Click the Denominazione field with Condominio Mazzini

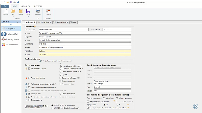[63, 30]
